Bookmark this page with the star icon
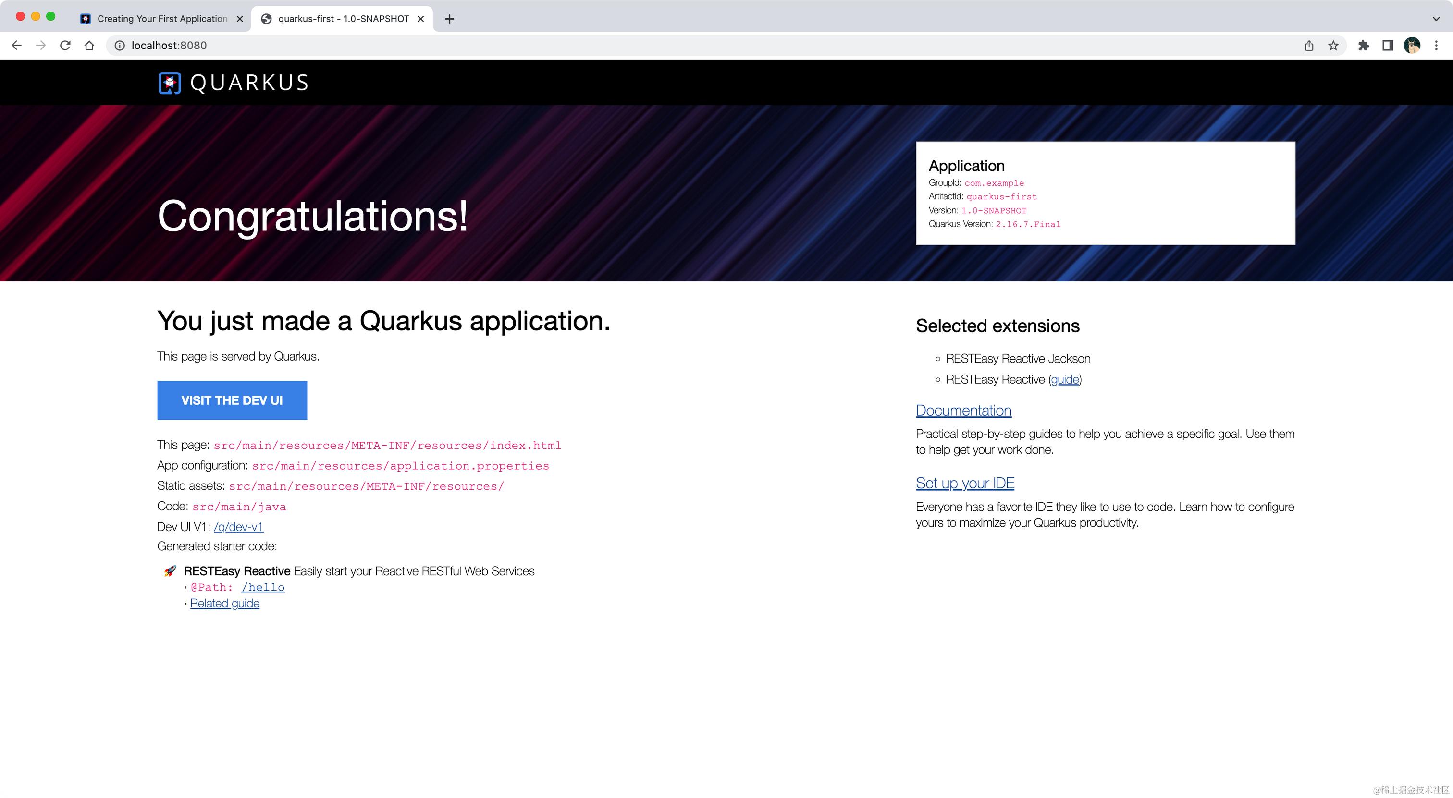 pyautogui.click(x=1333, y=46)
